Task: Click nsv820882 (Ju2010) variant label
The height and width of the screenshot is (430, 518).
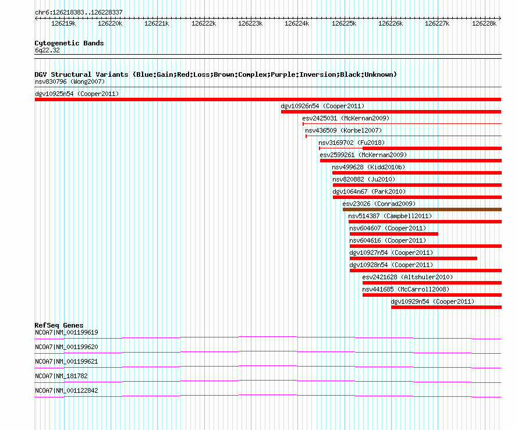Action: [x=364, y=179]
